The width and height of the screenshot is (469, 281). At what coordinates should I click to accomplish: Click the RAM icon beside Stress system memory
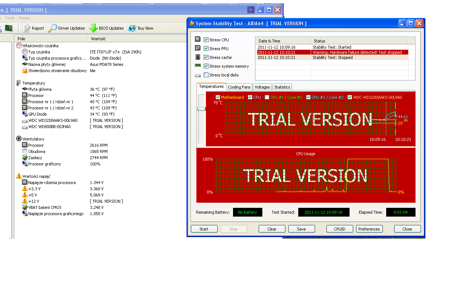click(198, 66)
